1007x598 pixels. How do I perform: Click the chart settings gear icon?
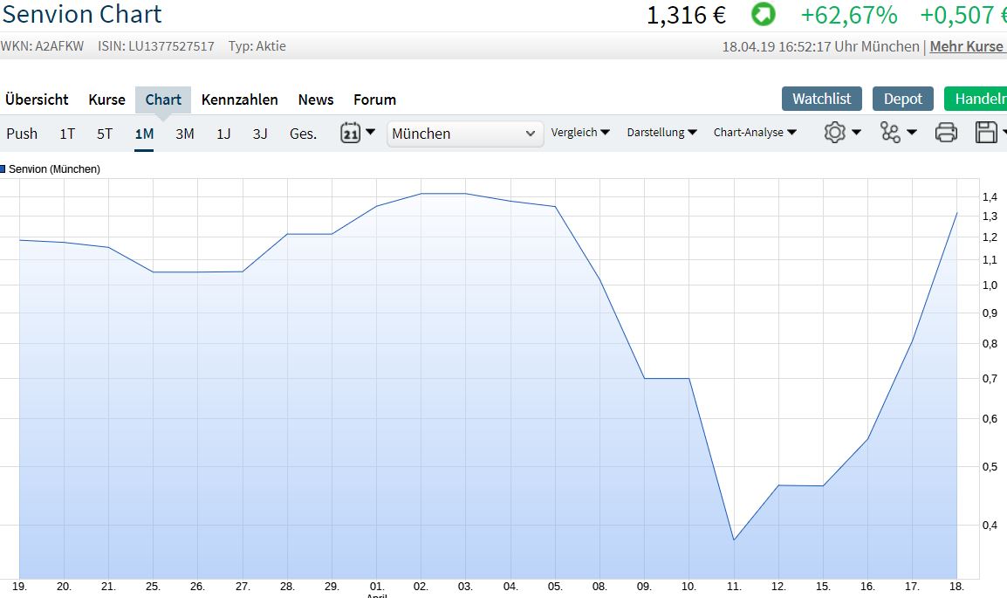click(x=835, y=132)
